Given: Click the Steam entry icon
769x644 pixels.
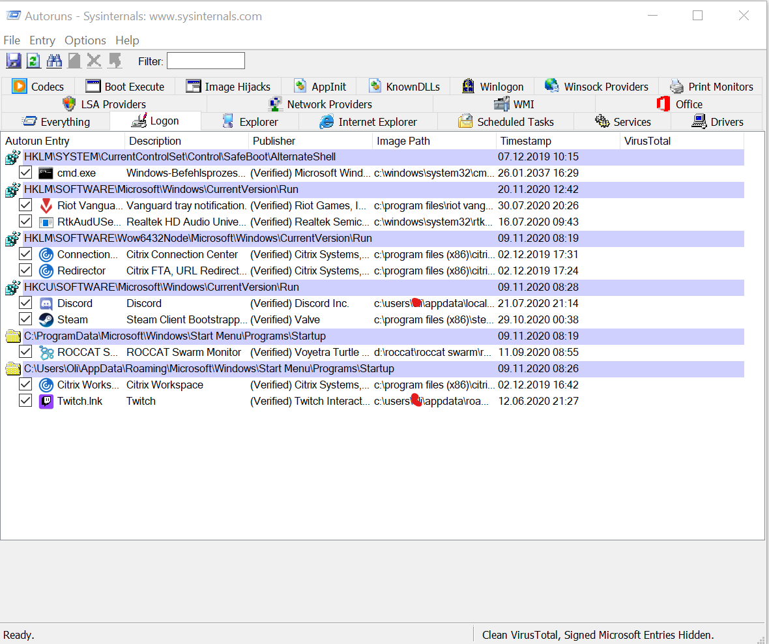Looking at the screenshot, I should click(x=46, y=320).
